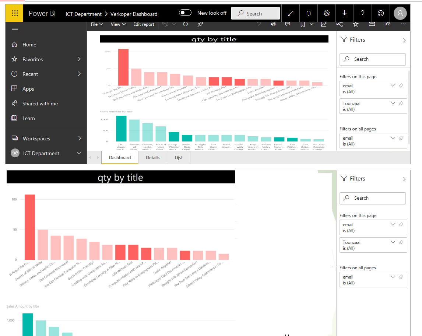Image resolution: width=422 pixels, height=336 pixels.
Task: Click the Power BI logo text
Action: [42, 14]
